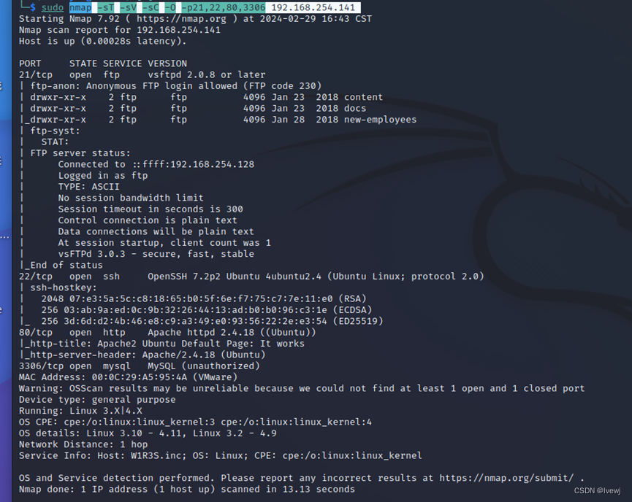Screen dimensions: 632x502
Task: Click 'At session startup, client count was 1'
Action: pos(164,243)
